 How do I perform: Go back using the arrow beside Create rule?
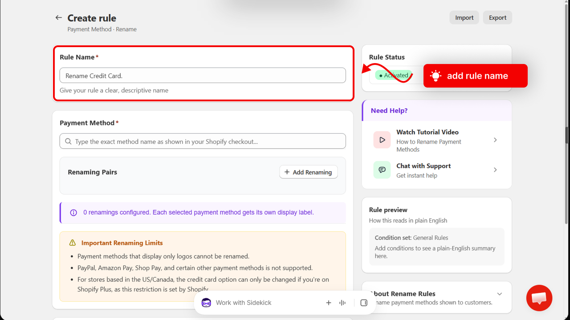click(58, 18)
